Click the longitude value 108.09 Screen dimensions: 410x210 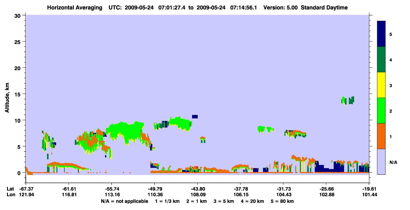197,195
